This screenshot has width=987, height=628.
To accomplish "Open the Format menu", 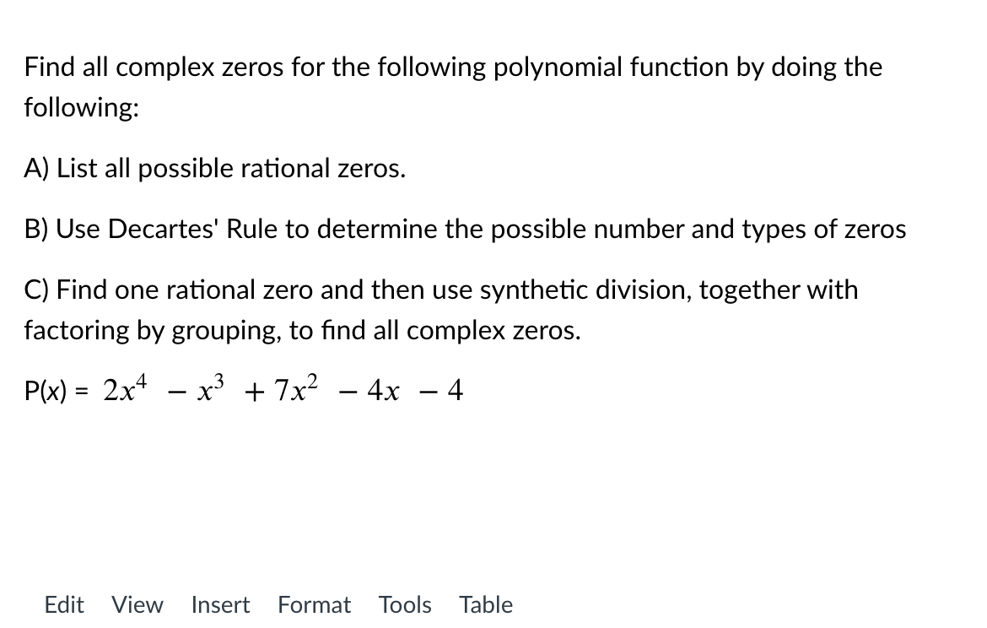I will [x=314, y=604].
